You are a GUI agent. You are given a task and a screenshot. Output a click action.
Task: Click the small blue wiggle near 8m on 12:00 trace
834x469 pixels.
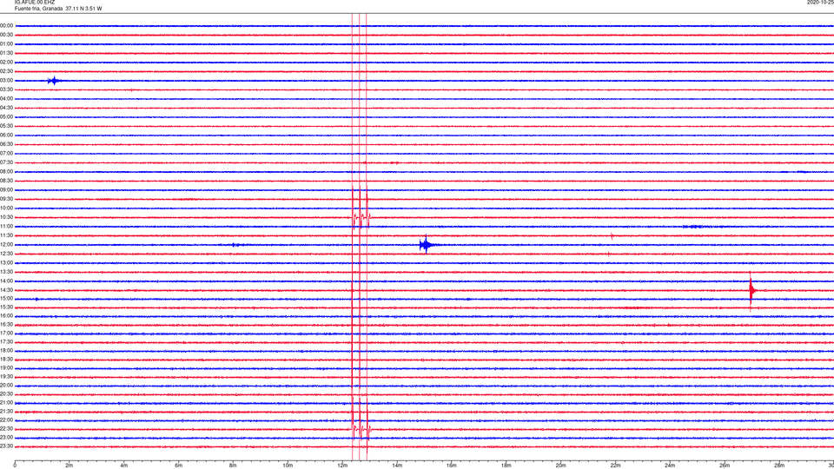click(235, 245)
